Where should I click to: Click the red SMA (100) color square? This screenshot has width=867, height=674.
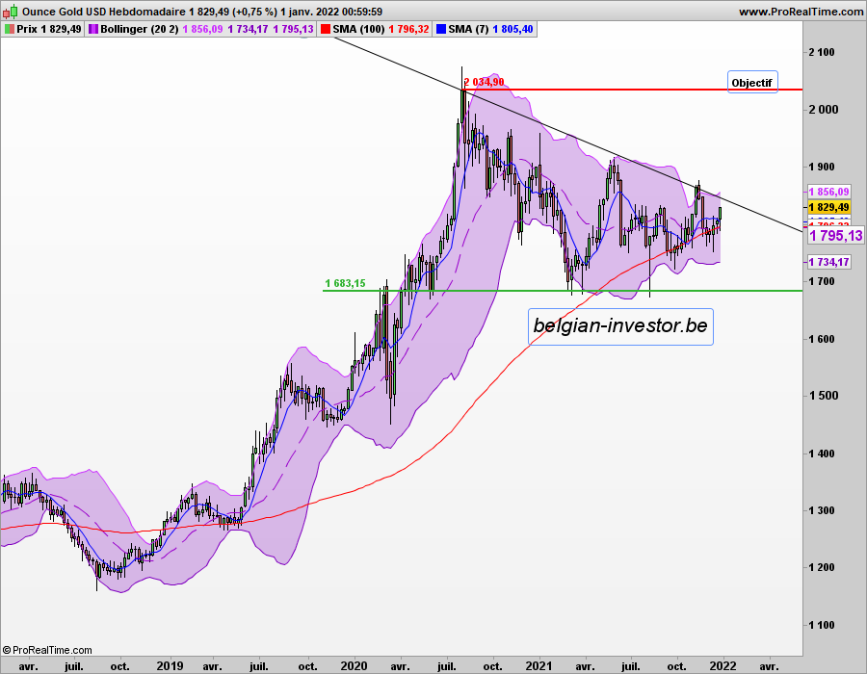click(326, 30)
